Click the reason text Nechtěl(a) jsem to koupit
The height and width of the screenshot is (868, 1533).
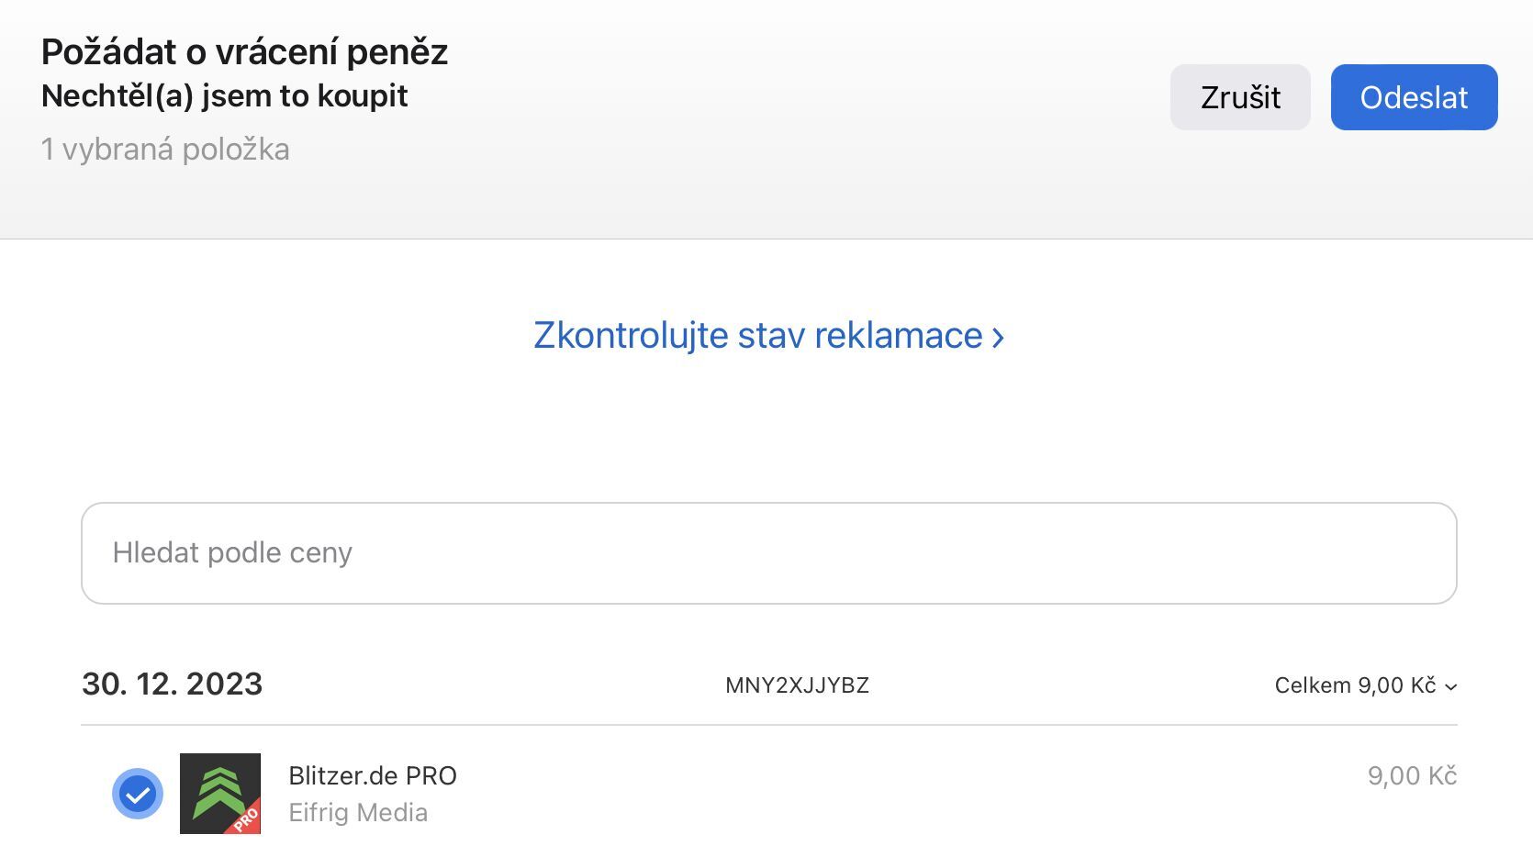tap(225, 96)
